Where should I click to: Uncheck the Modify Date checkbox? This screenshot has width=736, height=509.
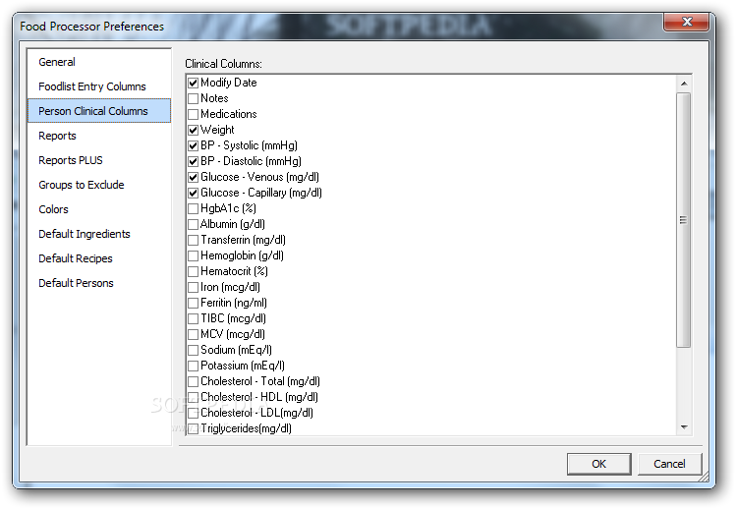pos(193,84)
